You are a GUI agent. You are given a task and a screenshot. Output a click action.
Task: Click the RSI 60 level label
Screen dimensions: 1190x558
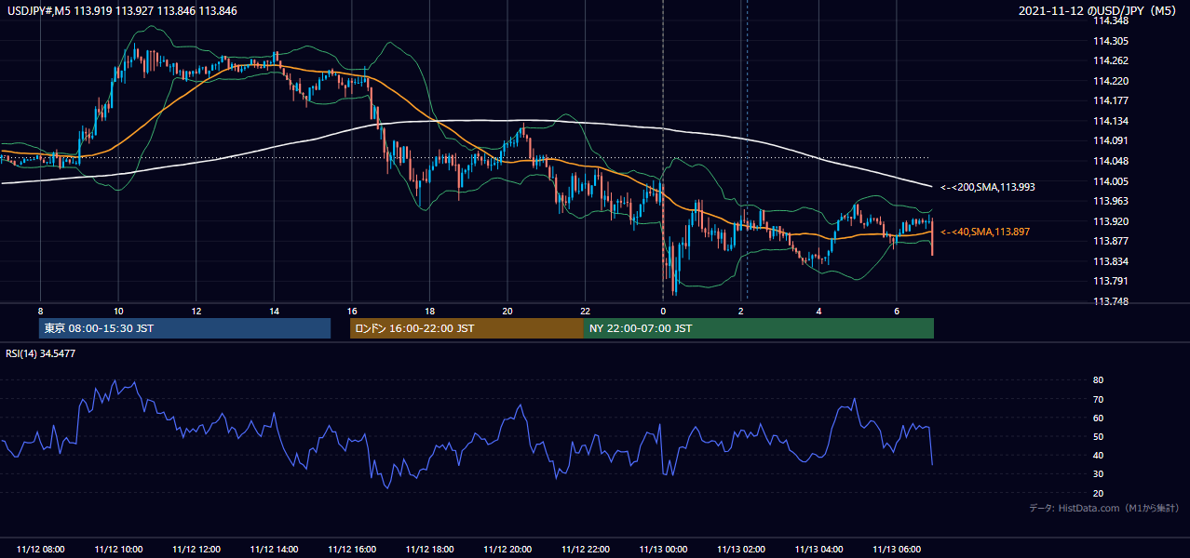[x=1098, y=418]
